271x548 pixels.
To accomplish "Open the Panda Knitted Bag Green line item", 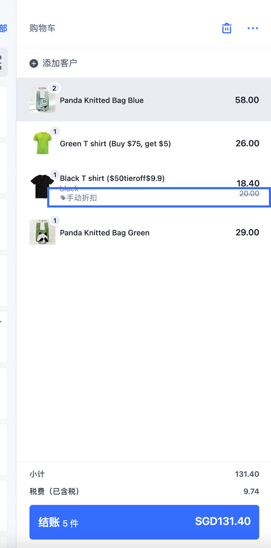I will 144,232.
